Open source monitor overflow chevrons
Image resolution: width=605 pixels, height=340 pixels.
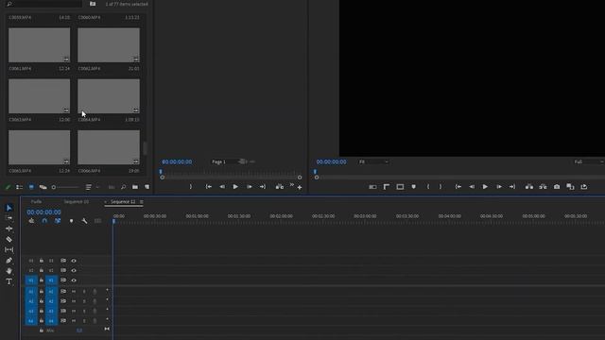[292, 185]
